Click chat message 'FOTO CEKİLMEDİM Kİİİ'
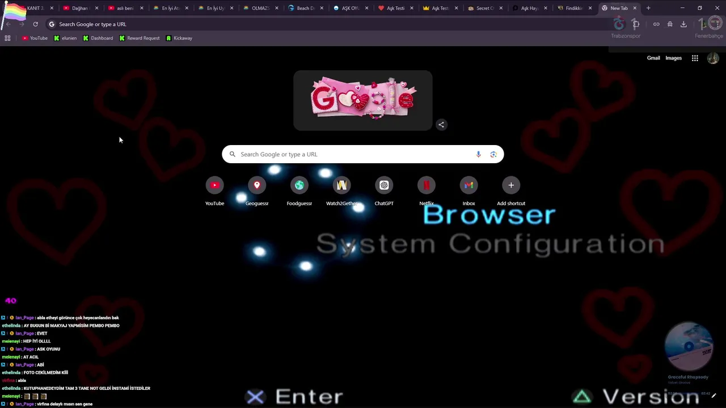This screenshot has height=408, width=726. point(46,373)
